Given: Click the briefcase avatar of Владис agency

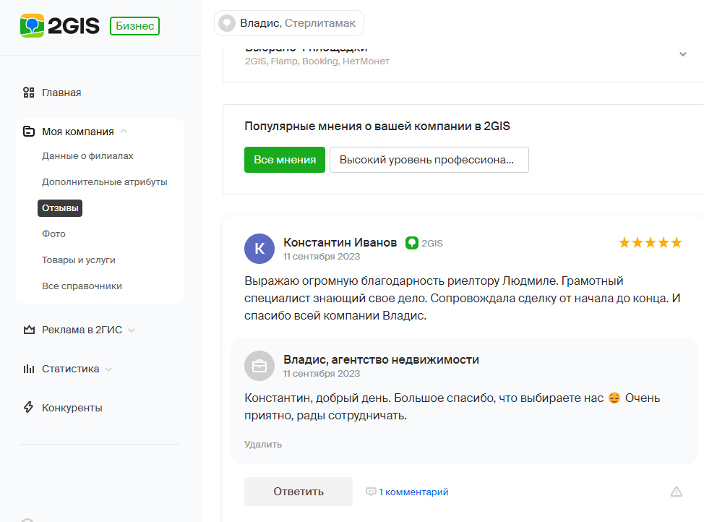Looking at the screenshot, I should [x=259, y=366].
